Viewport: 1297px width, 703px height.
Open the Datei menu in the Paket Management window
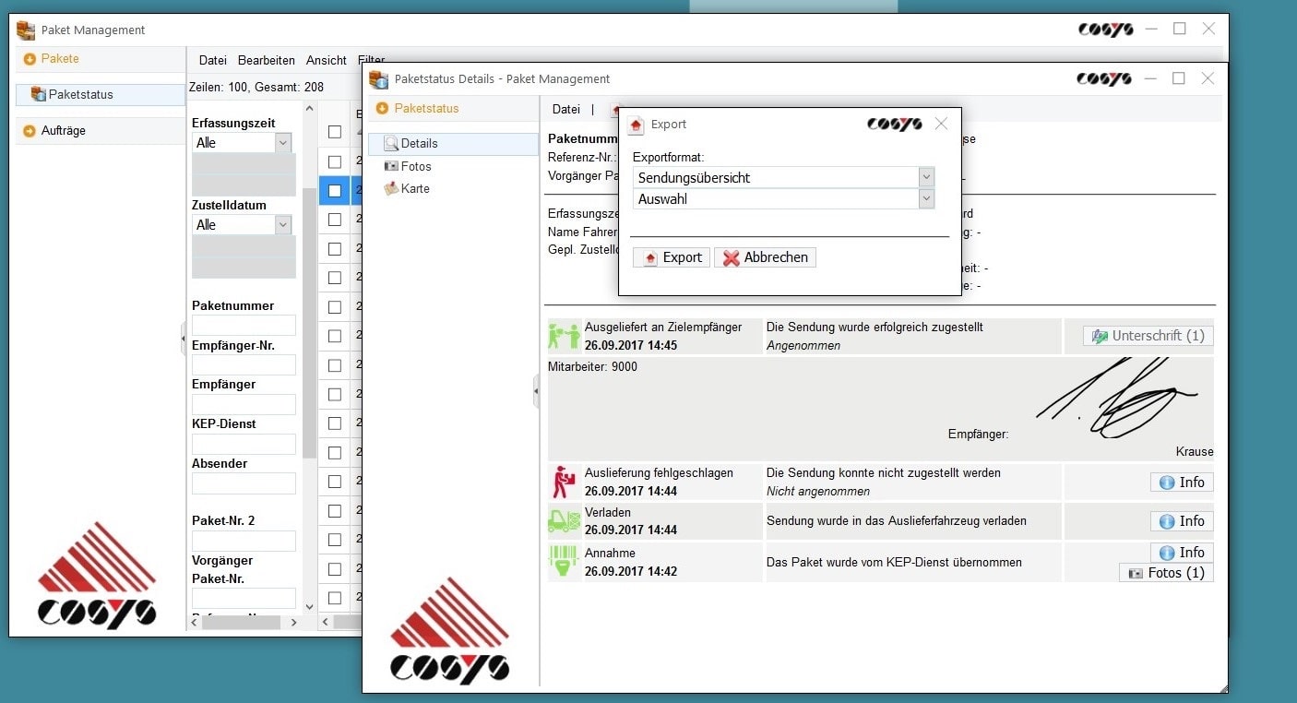point(212,60)
